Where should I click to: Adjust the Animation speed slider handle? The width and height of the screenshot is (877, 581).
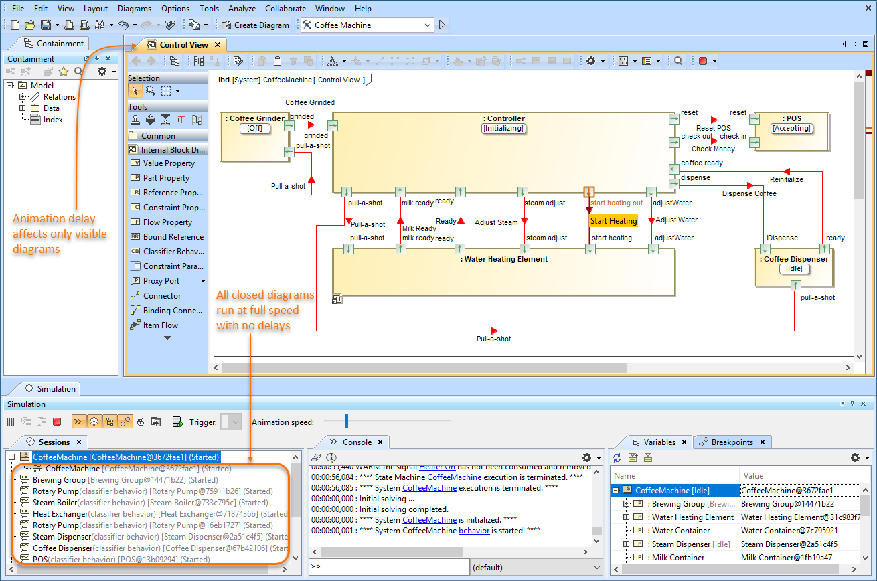[346, 422]
